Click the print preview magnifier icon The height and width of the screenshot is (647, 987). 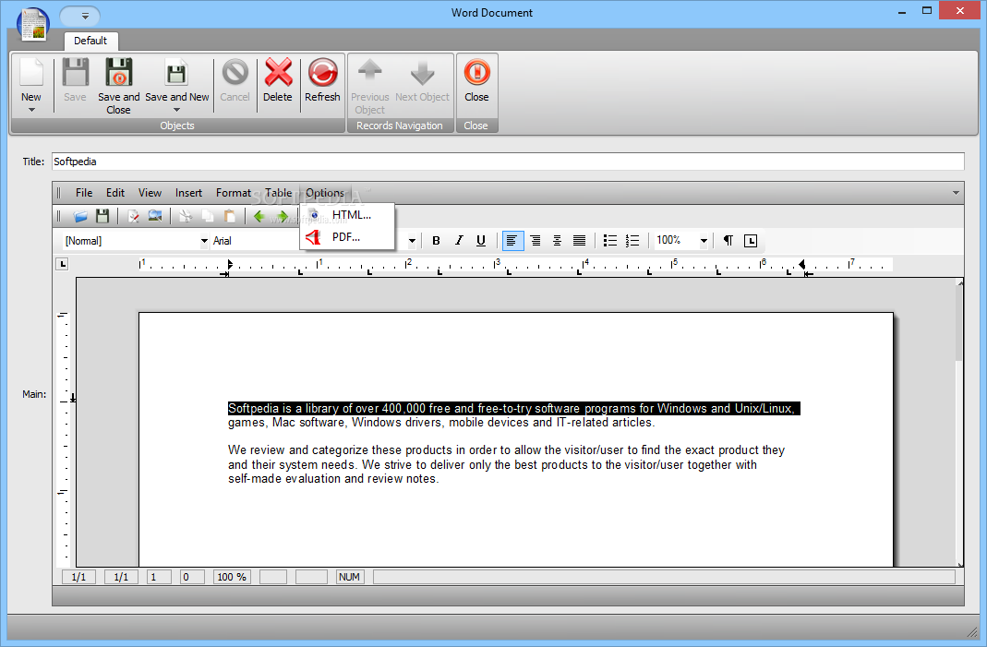pos(155,217)
